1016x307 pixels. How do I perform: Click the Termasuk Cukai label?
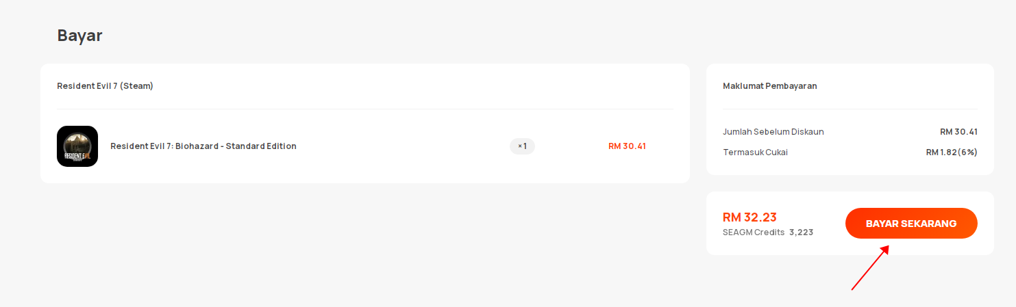coord(755,152)
